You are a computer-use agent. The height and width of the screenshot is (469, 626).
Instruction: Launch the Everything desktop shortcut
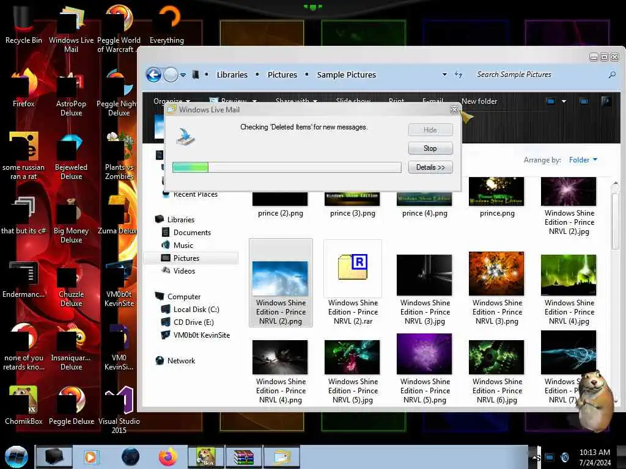pos(167,24)
